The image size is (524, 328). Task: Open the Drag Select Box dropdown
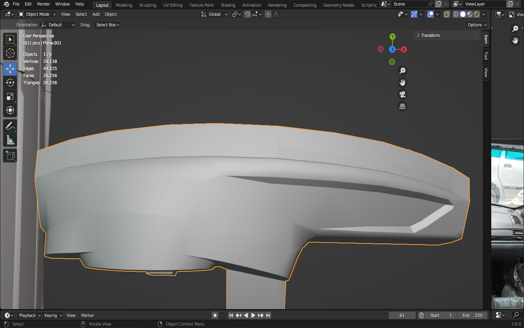coord(107,25)
